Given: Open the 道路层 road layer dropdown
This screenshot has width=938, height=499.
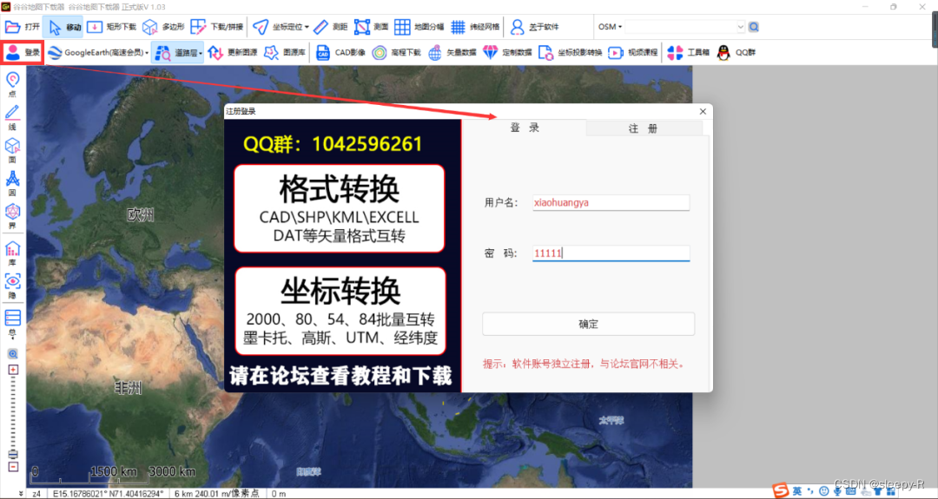Looking at the screenshot, I should click(178, 53).
